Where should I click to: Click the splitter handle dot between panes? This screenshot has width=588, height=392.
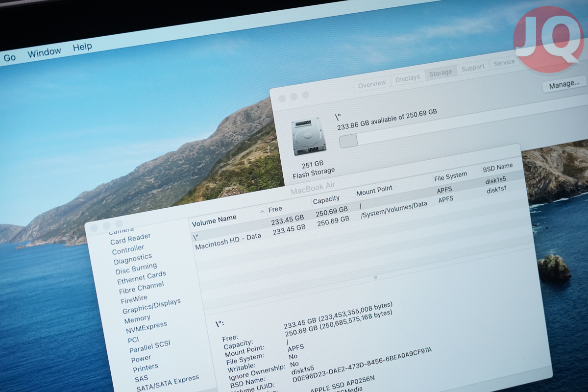coord(375,277)
